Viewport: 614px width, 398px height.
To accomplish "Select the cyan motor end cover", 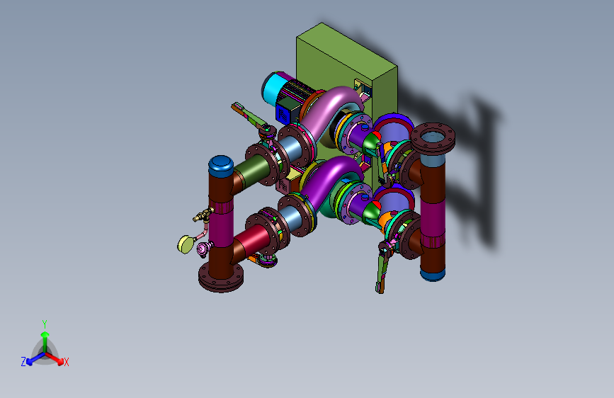I will (273, 88).
